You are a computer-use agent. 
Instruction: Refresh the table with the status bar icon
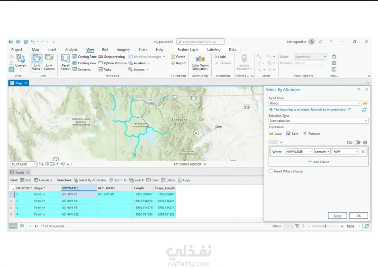tap(367, 226)
